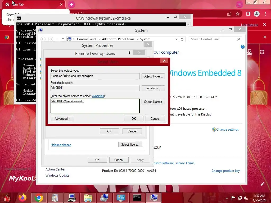The width and height of the screenshot is (271, 203).
Task: Open Labs flask icon in browser
Action: 250,52
